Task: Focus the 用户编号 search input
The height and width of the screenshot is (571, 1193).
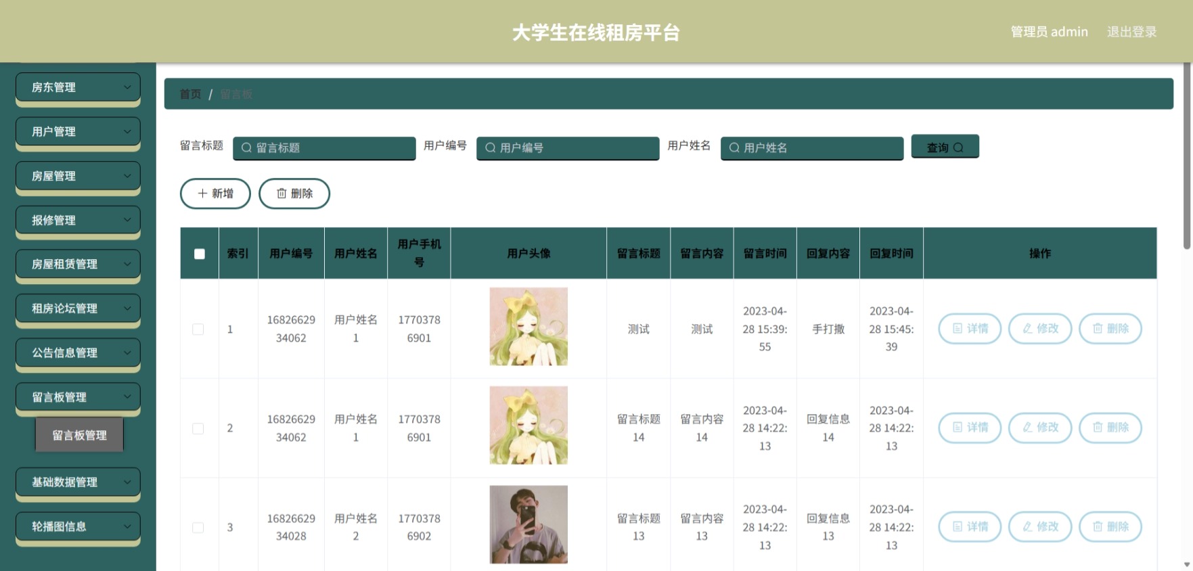Action: (x=568, y=147)
